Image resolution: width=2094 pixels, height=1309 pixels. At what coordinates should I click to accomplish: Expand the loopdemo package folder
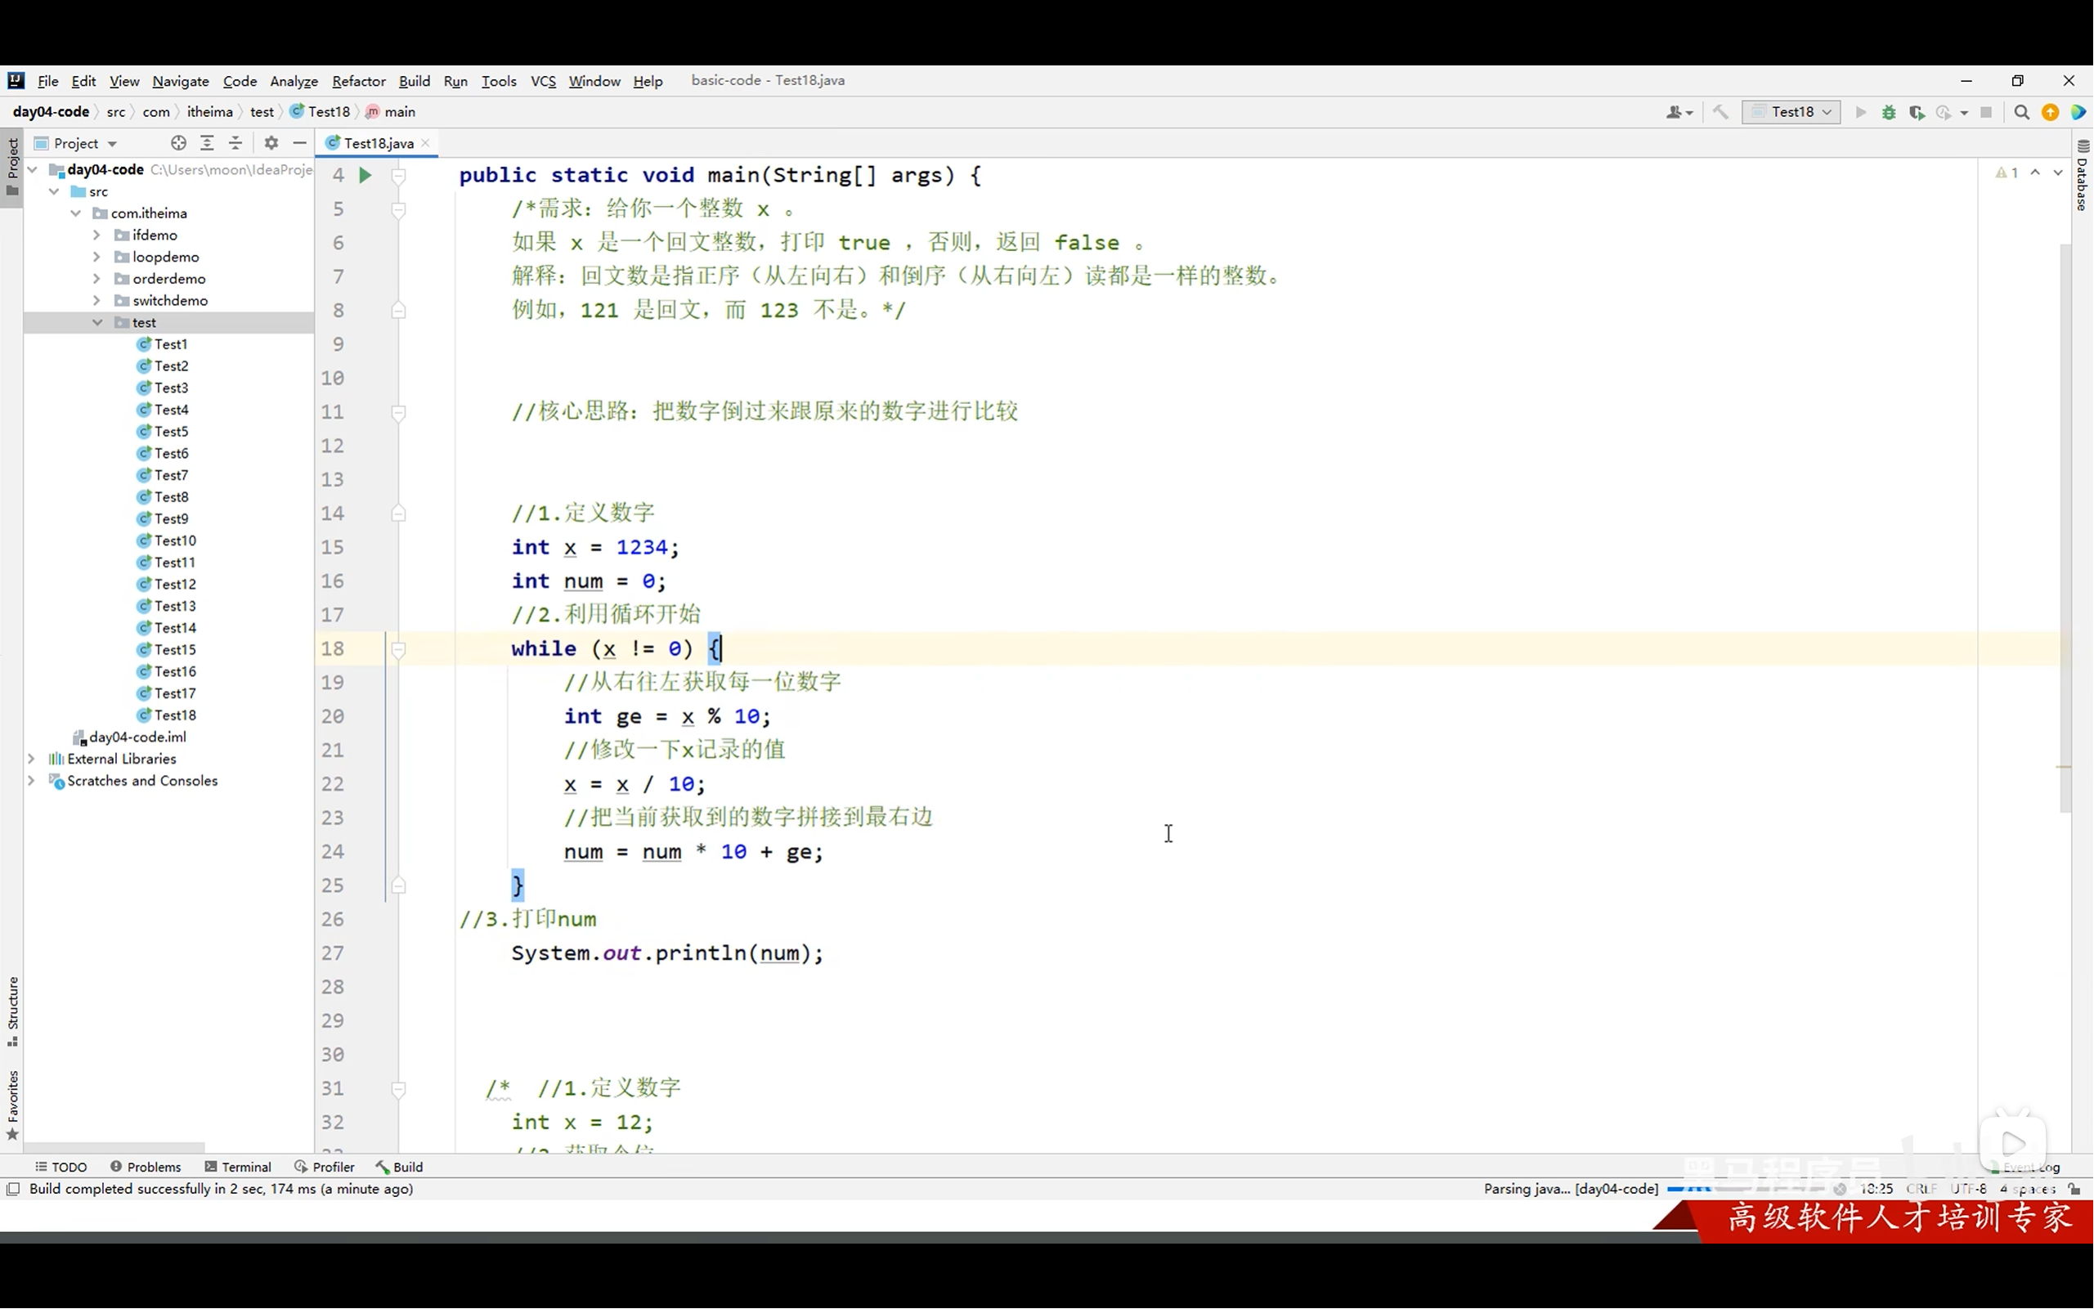point(97,257)
